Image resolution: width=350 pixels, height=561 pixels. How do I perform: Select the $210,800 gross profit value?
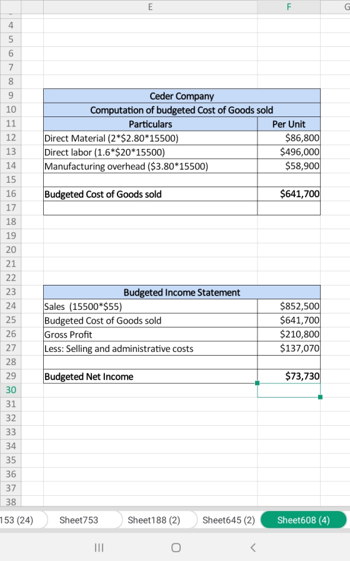289,334
